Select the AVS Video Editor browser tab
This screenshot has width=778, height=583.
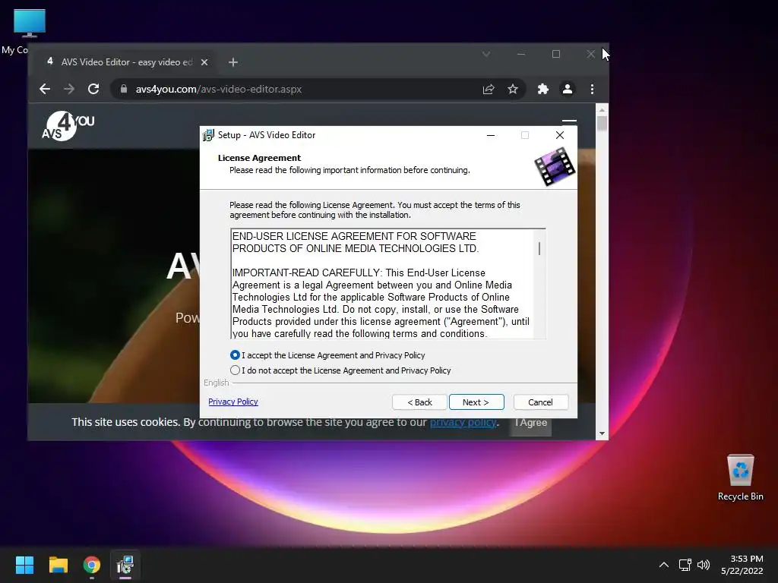(x=126, y=62)
